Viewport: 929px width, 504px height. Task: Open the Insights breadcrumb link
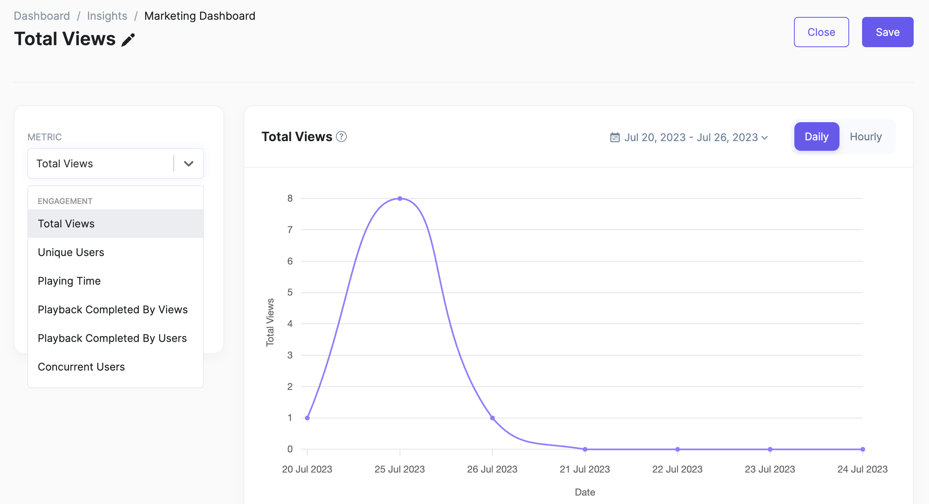coord(107,16)
